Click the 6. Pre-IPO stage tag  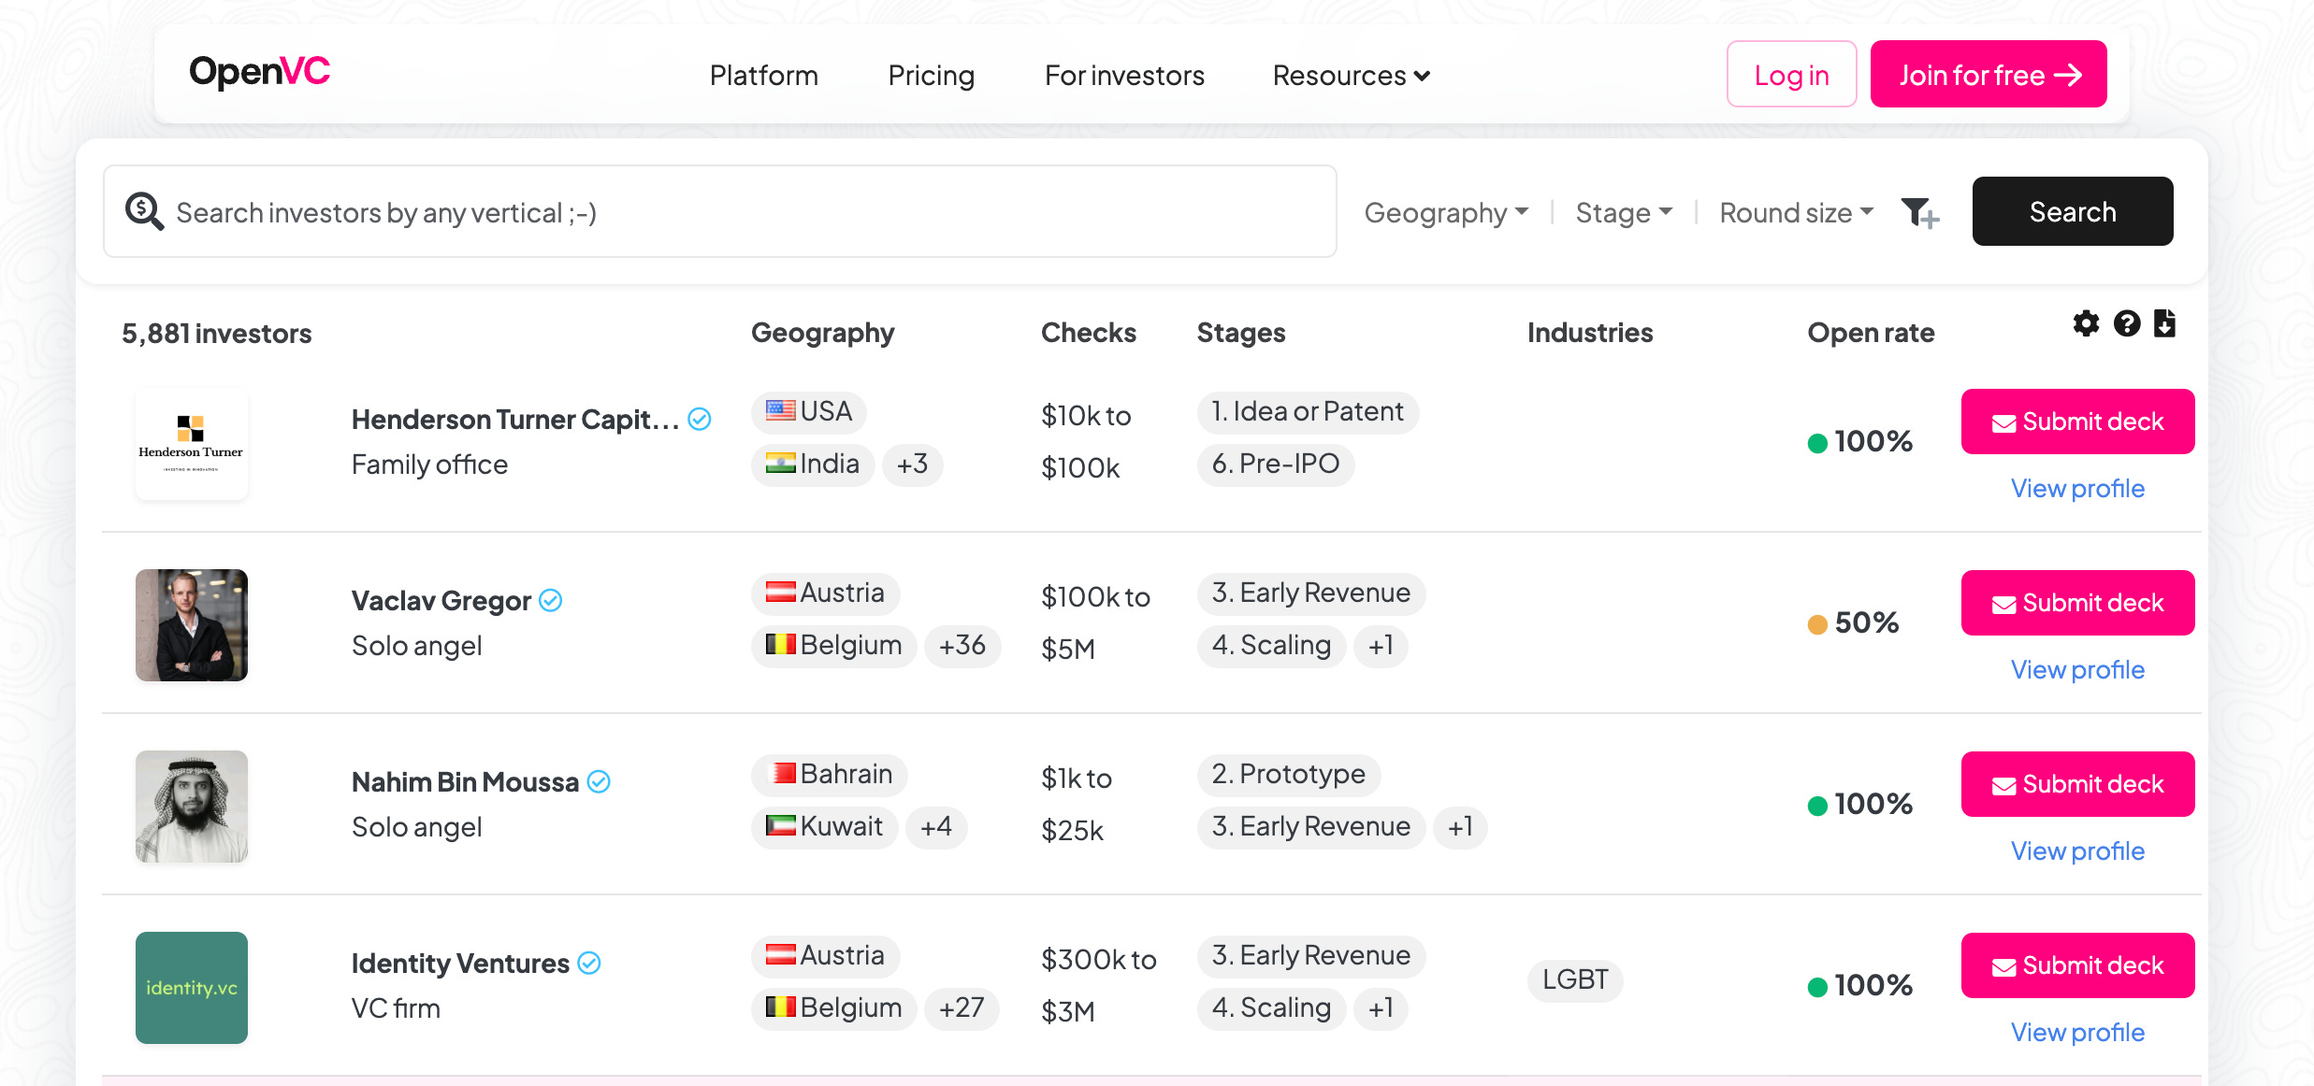click(x=1276, y=464)
